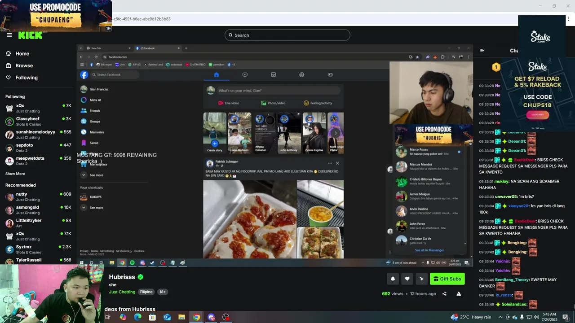Image resolution: width=575 pixels, height=323 pixels.
Task: Open weather widget showing Heavy rain
Action: [471, 317]
